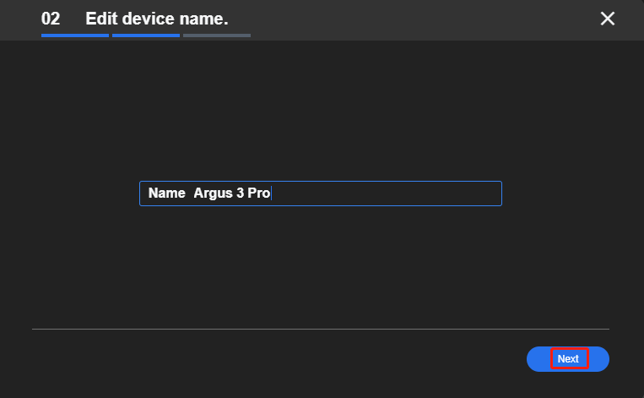Select the second blue progress step segment
This screenshot has width=644, height=398.
coord(146,35)
